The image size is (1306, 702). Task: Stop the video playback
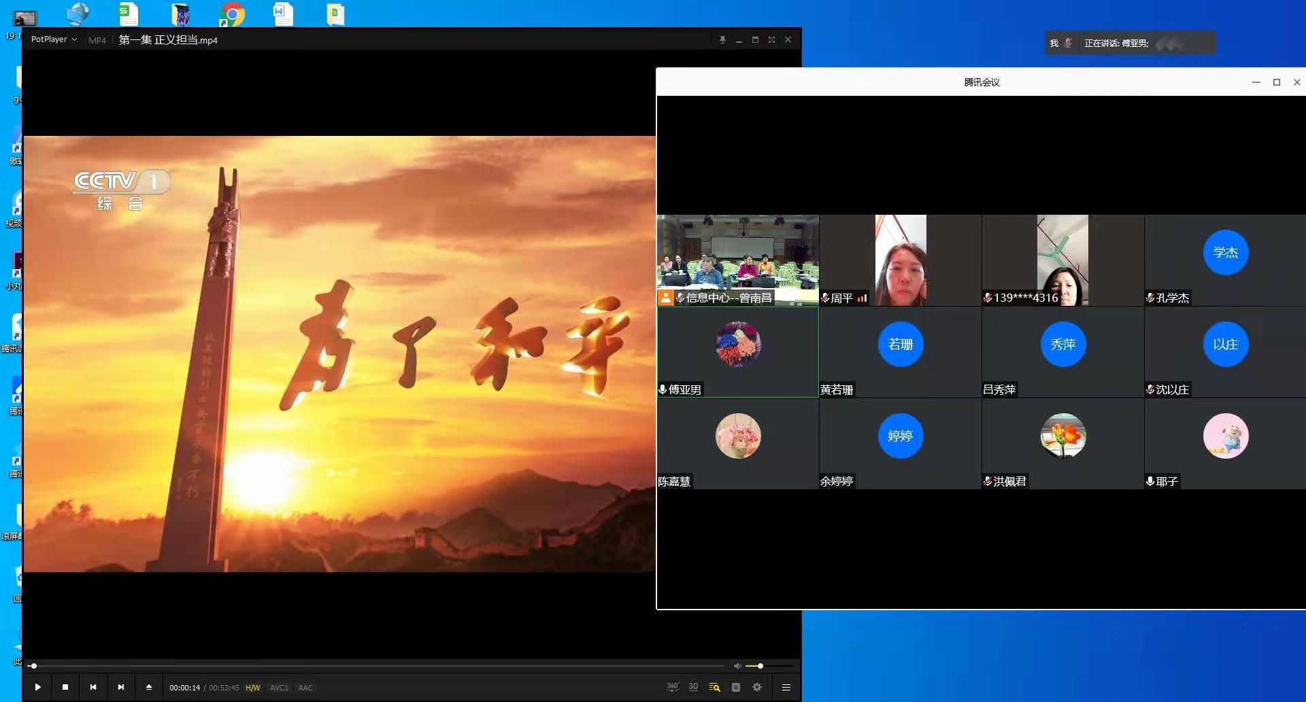(65, 687)
